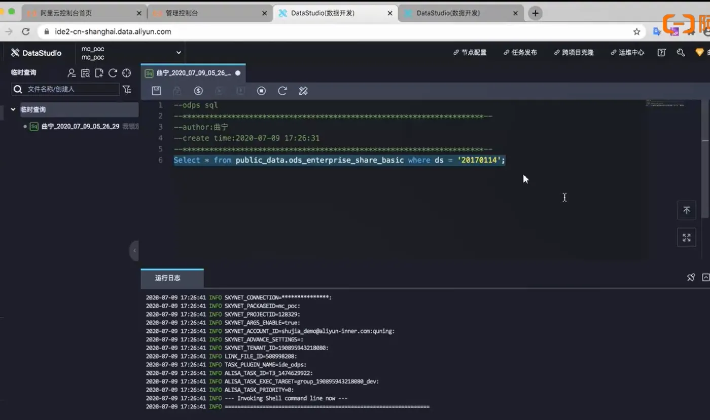Click the SKYNET_ACCOUNT_ID log line
Screen dimensions: 710x420
coord(270,331)
